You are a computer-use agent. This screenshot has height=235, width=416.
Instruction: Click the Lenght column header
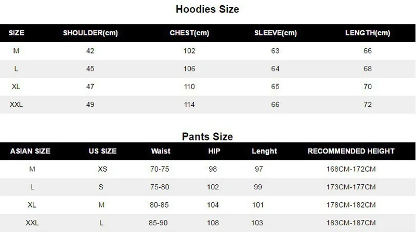(264, 151)
